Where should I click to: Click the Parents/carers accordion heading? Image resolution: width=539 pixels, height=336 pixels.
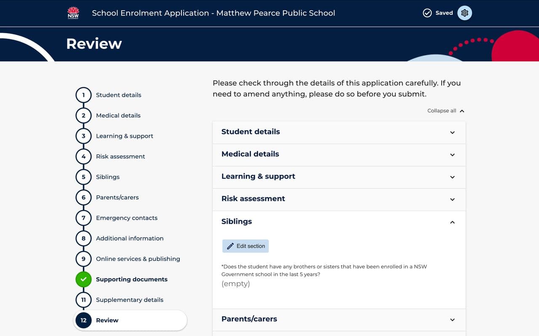(x=249, y=319)
